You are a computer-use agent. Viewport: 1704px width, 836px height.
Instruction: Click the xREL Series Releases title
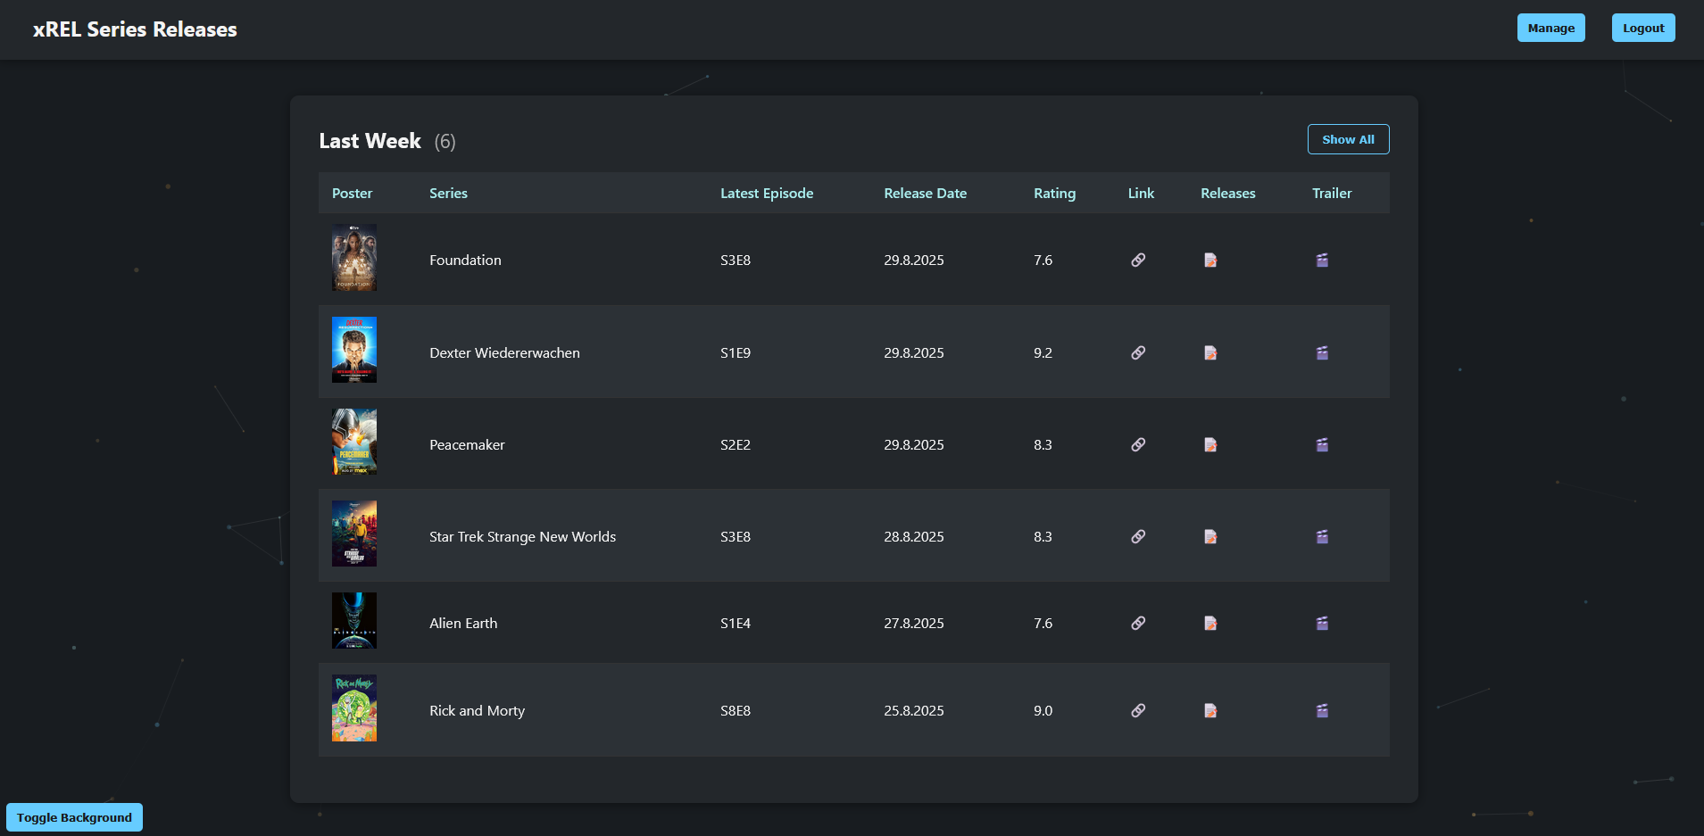(x=135, y=29)
